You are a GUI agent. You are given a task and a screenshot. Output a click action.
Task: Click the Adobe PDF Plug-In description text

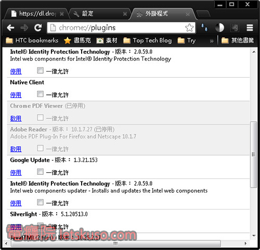73,136
